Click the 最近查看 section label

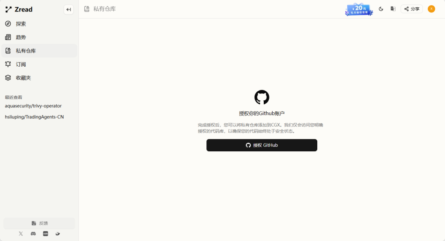tap(13, 97)
